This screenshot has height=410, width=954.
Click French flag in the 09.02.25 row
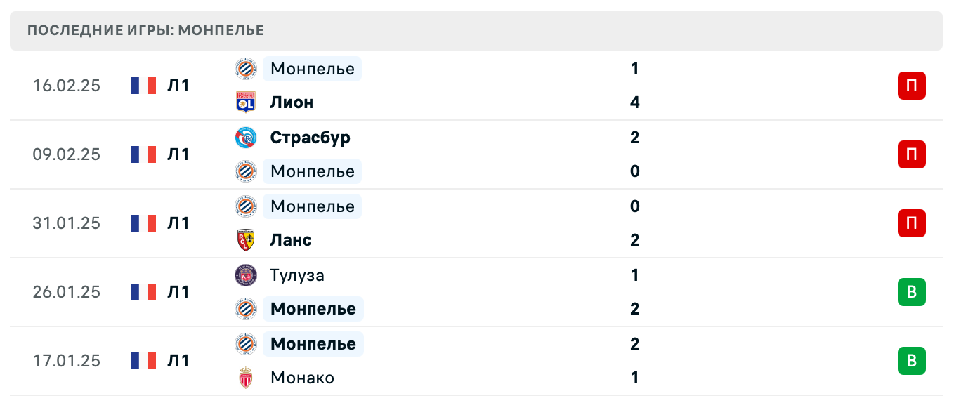pyautogui.click(x=143, y=154)
